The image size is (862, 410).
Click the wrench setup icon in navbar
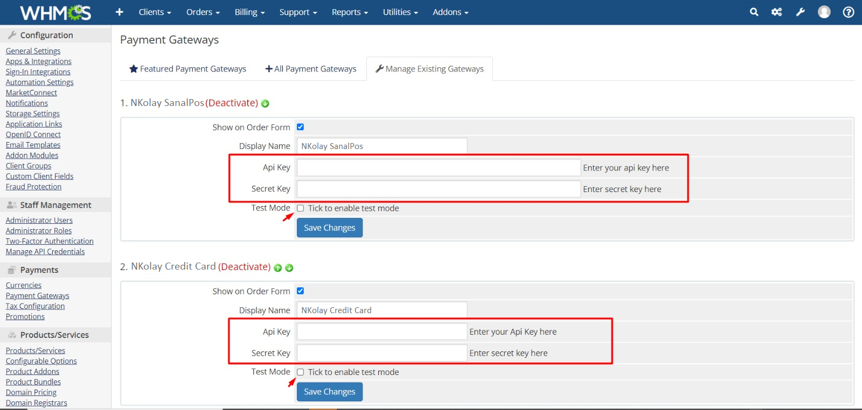(x=801, y=12)
